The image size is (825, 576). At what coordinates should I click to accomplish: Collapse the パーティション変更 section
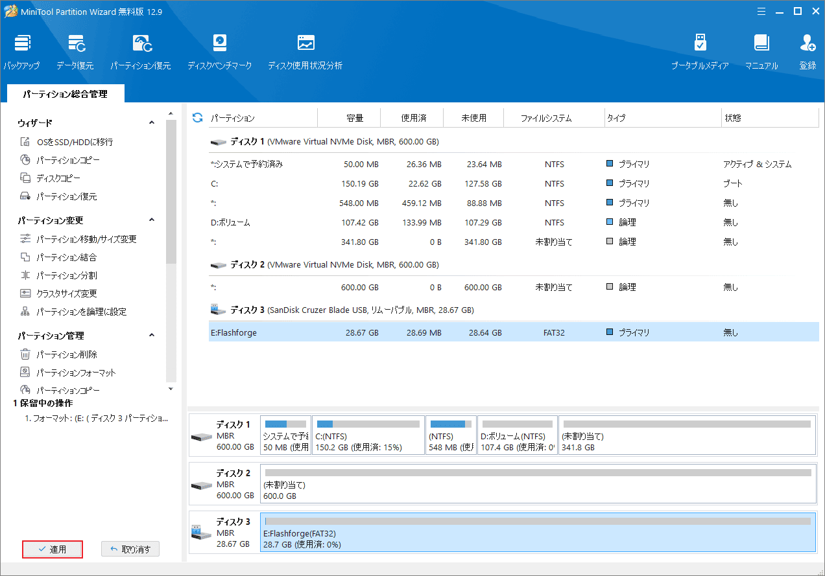tap(152, 220)
